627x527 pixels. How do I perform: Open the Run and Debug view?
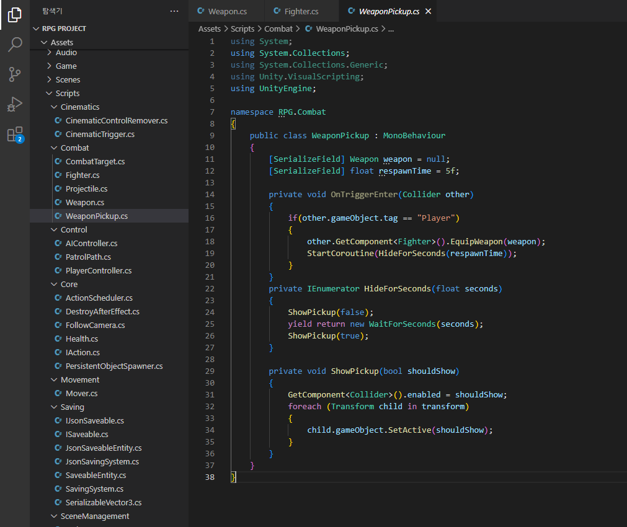pos(15,104)
